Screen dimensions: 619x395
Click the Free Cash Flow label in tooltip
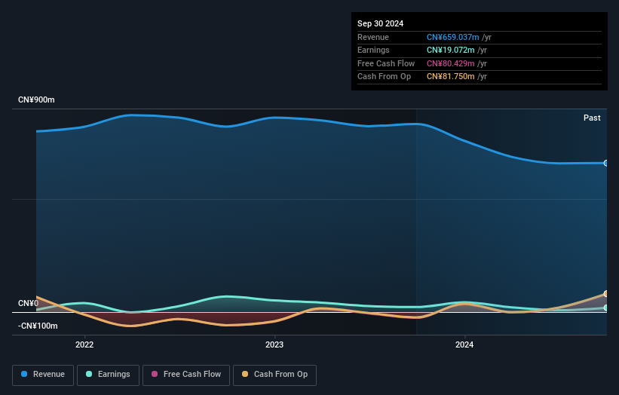pos(386,63)
